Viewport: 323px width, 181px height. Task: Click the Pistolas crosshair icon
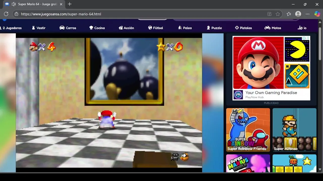pyautogui.click(x=237, y=28)
